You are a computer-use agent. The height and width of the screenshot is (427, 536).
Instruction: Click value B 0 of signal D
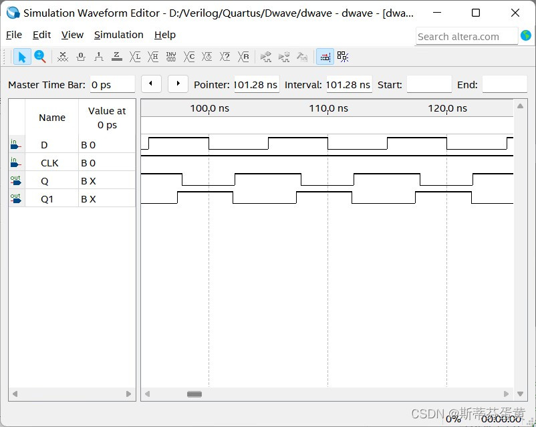(88, 145)
